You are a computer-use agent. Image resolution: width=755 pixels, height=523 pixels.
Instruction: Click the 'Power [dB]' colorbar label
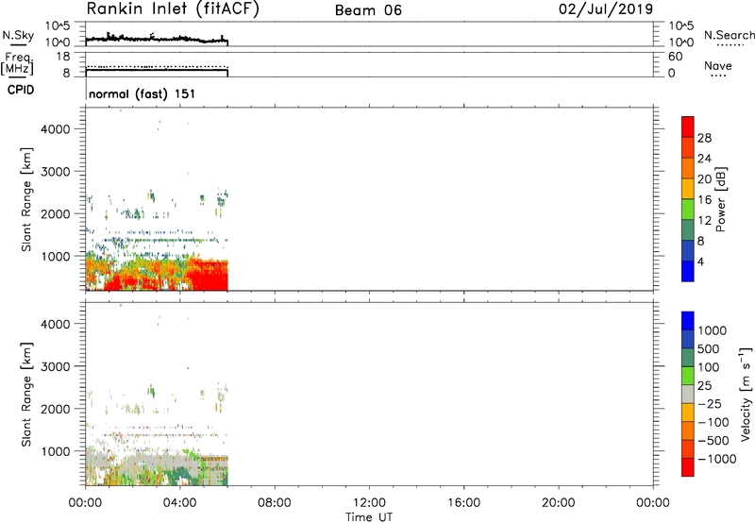click(x=720, y=199)
